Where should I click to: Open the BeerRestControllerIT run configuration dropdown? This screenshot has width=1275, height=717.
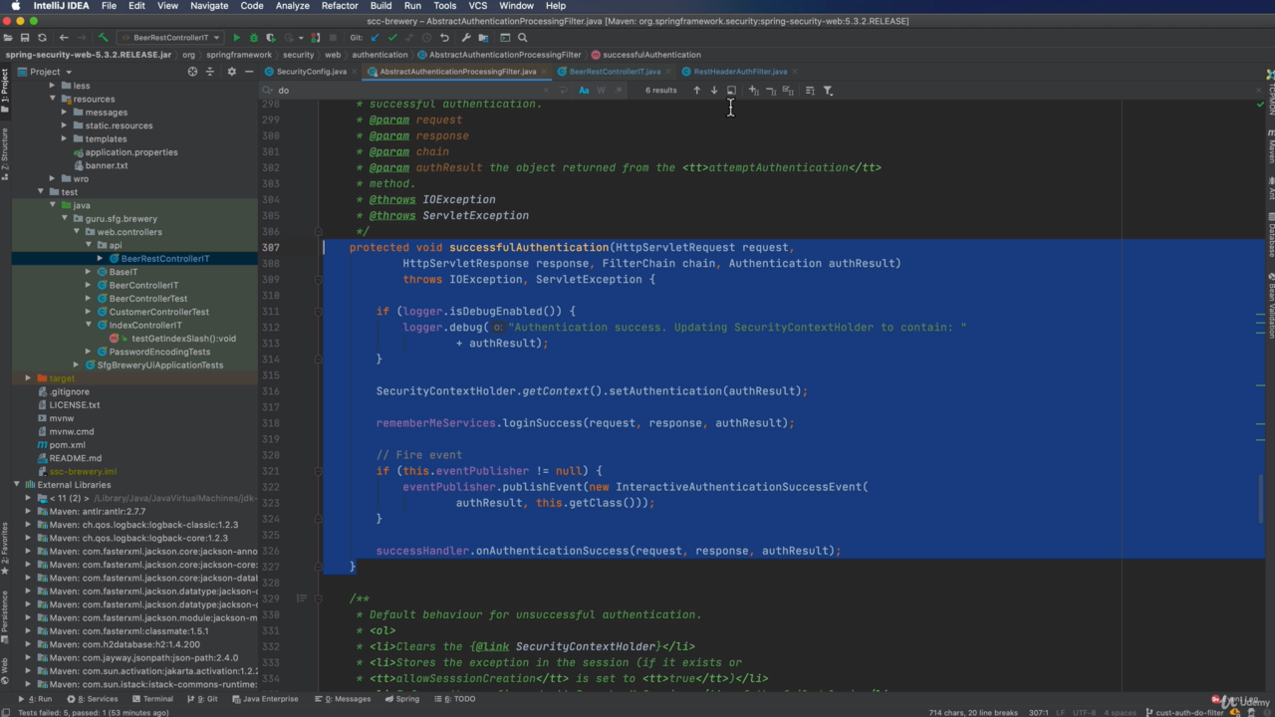[169, 38]
